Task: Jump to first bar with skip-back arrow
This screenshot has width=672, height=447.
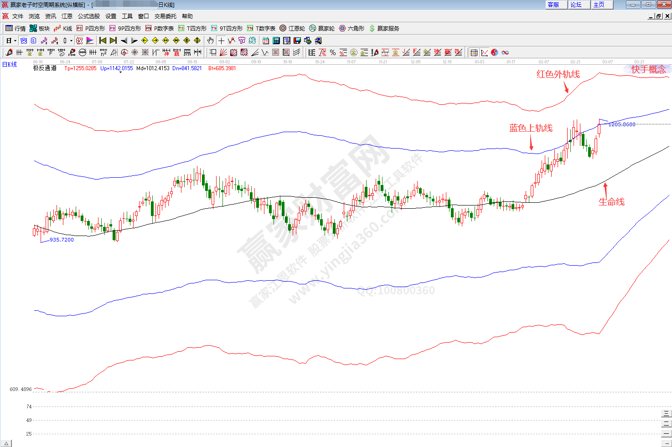Action: pyautogui.click(x=103, y=41)
